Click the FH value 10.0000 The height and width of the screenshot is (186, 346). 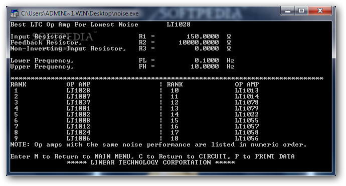[x=205, y=66]
